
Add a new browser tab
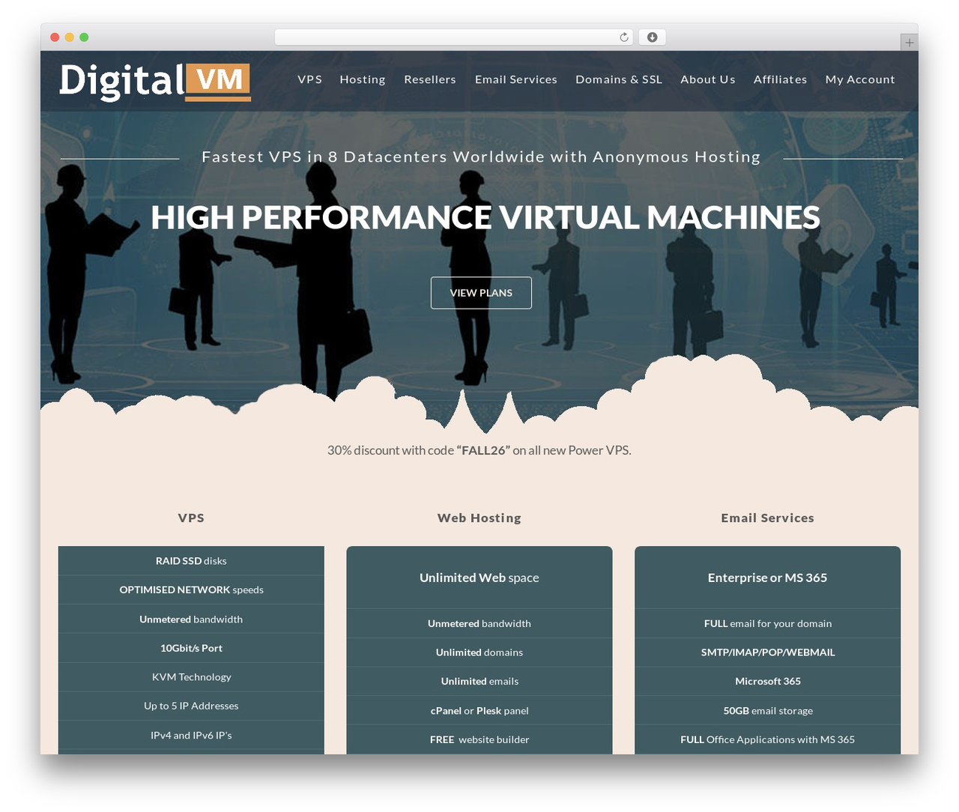[909, 43]
